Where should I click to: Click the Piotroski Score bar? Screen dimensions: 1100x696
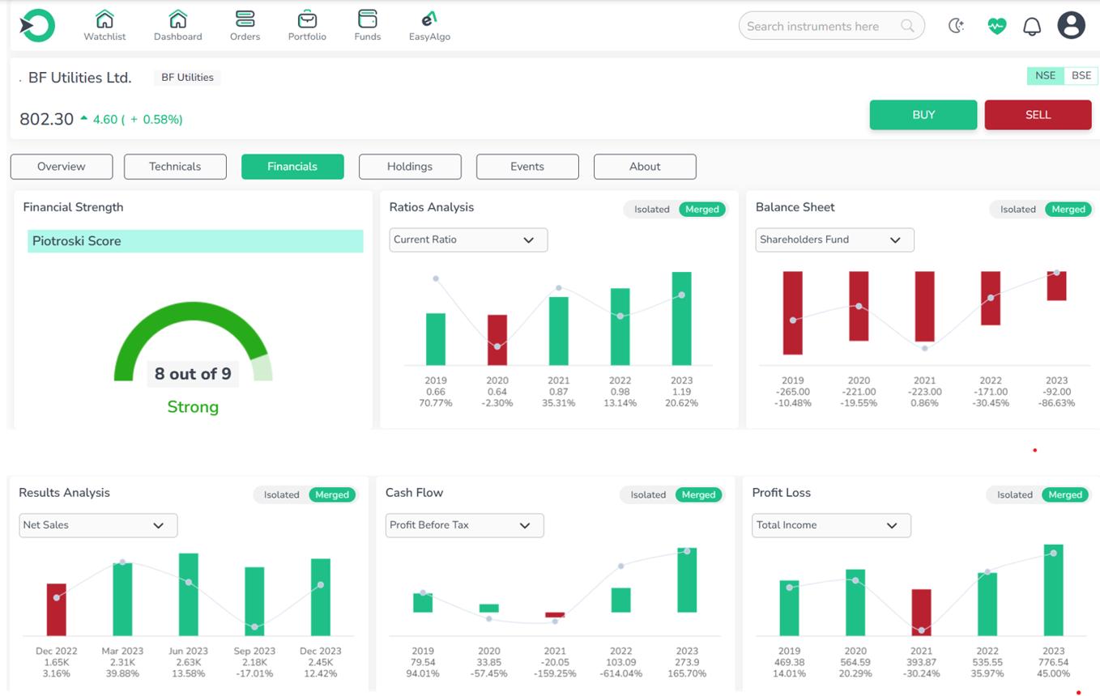click(195, 241)
